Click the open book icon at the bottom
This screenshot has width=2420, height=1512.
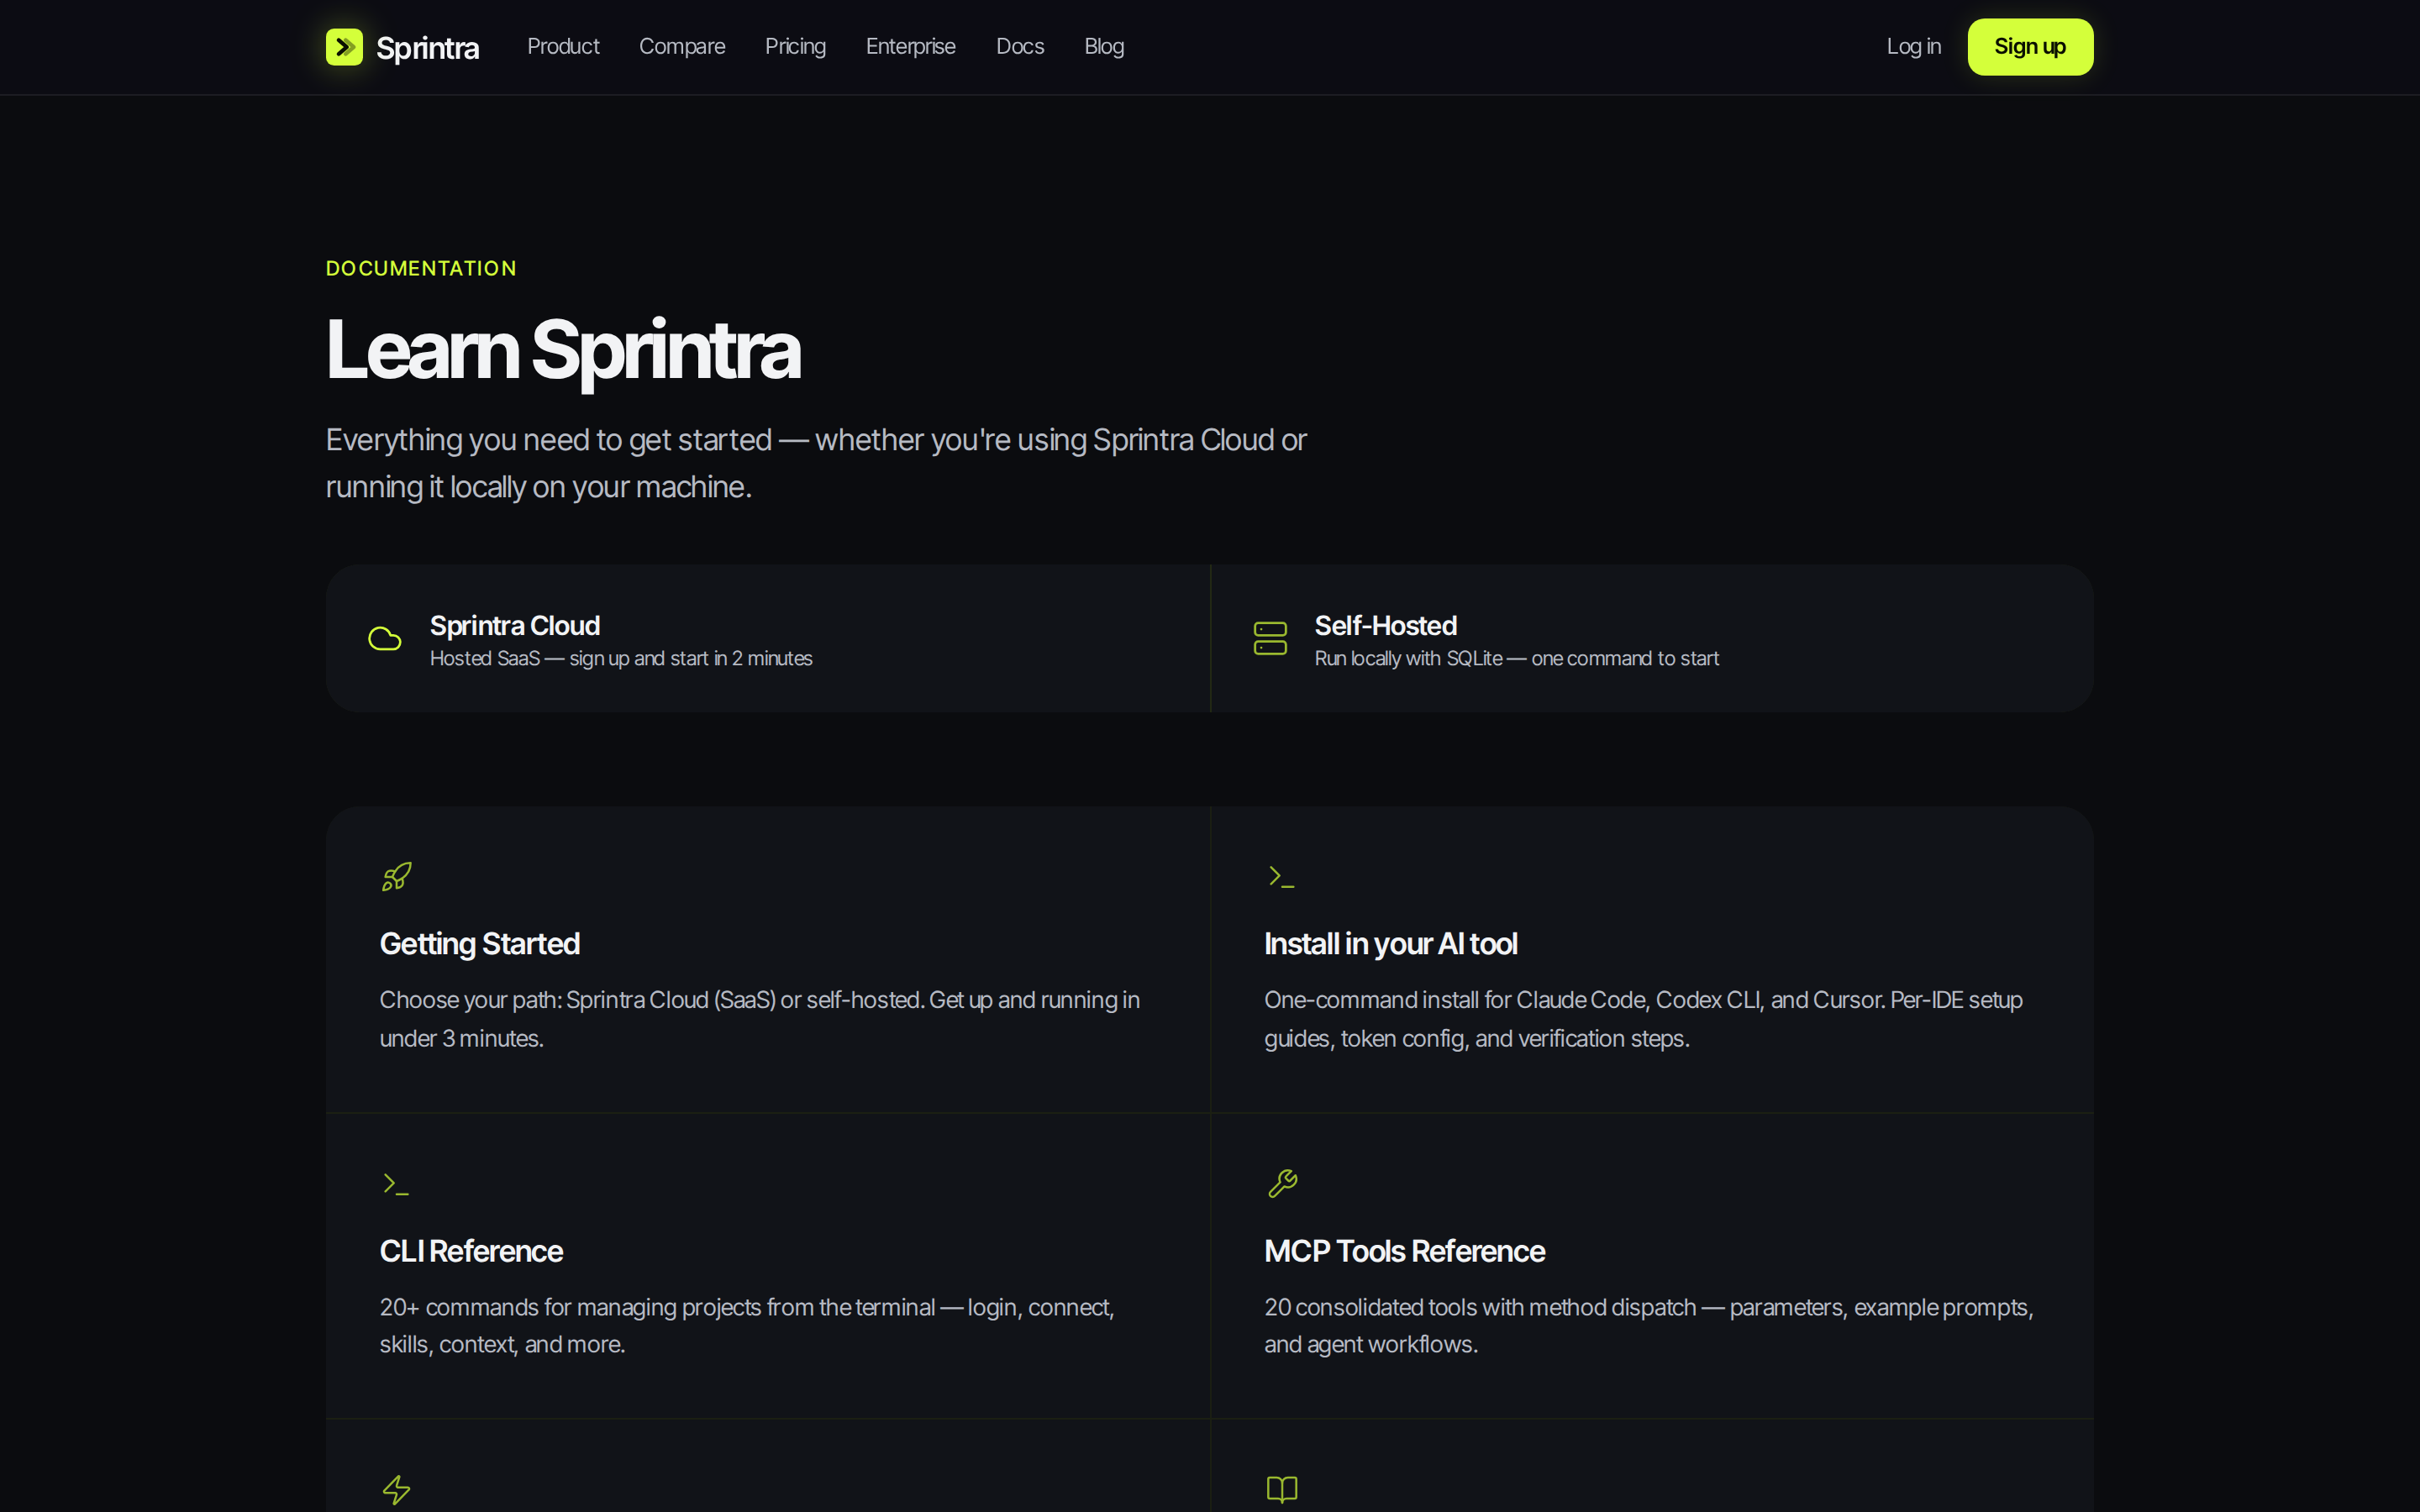(1282, 1490)
